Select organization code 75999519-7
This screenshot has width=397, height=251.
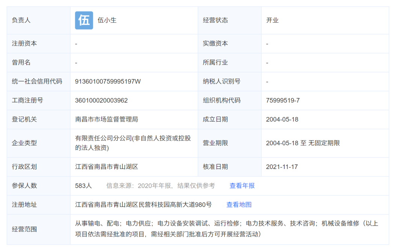point(283,100)
